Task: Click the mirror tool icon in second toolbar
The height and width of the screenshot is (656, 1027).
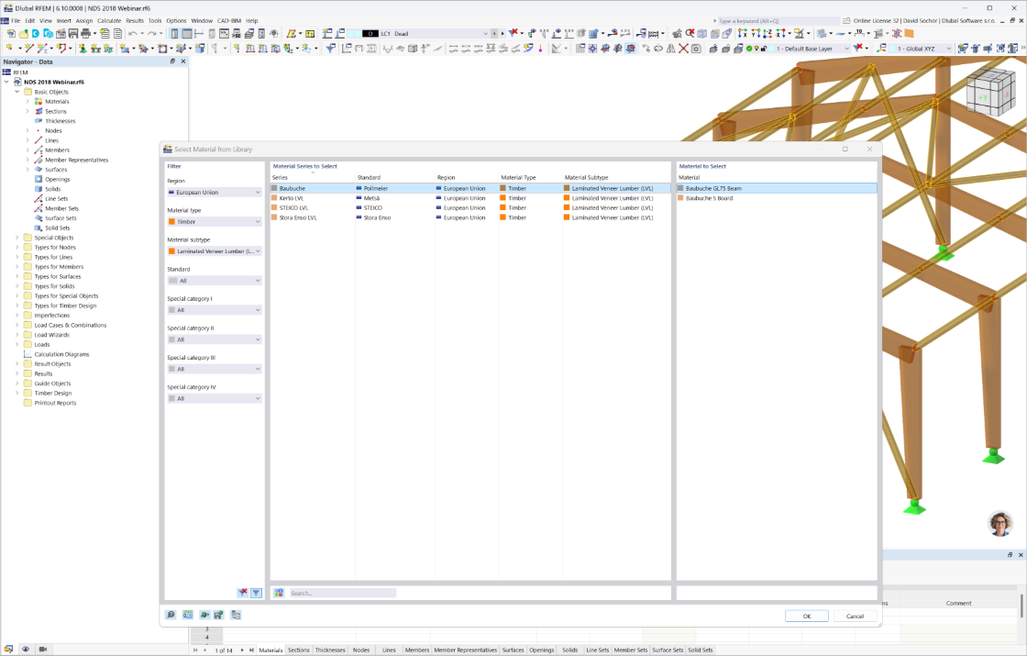Action: (x=670, y=49)
